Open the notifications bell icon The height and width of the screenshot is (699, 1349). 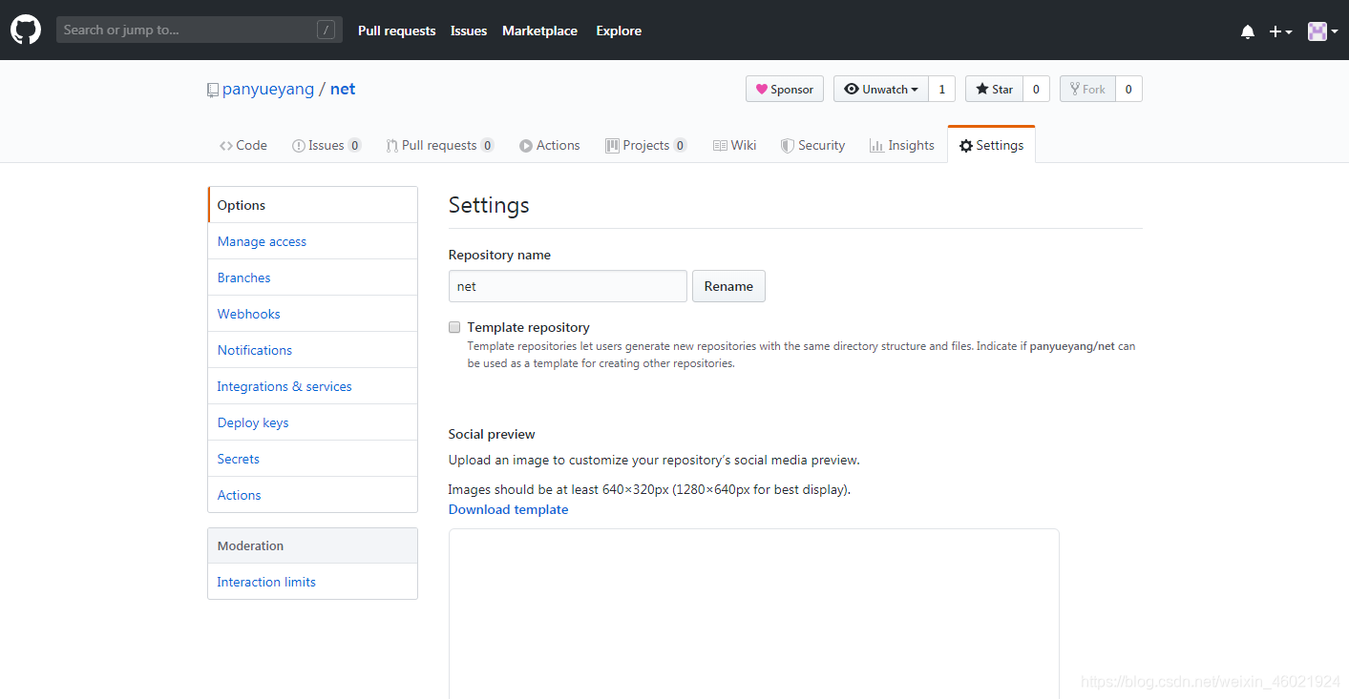pyautogui.click(x=1248, y=31)
